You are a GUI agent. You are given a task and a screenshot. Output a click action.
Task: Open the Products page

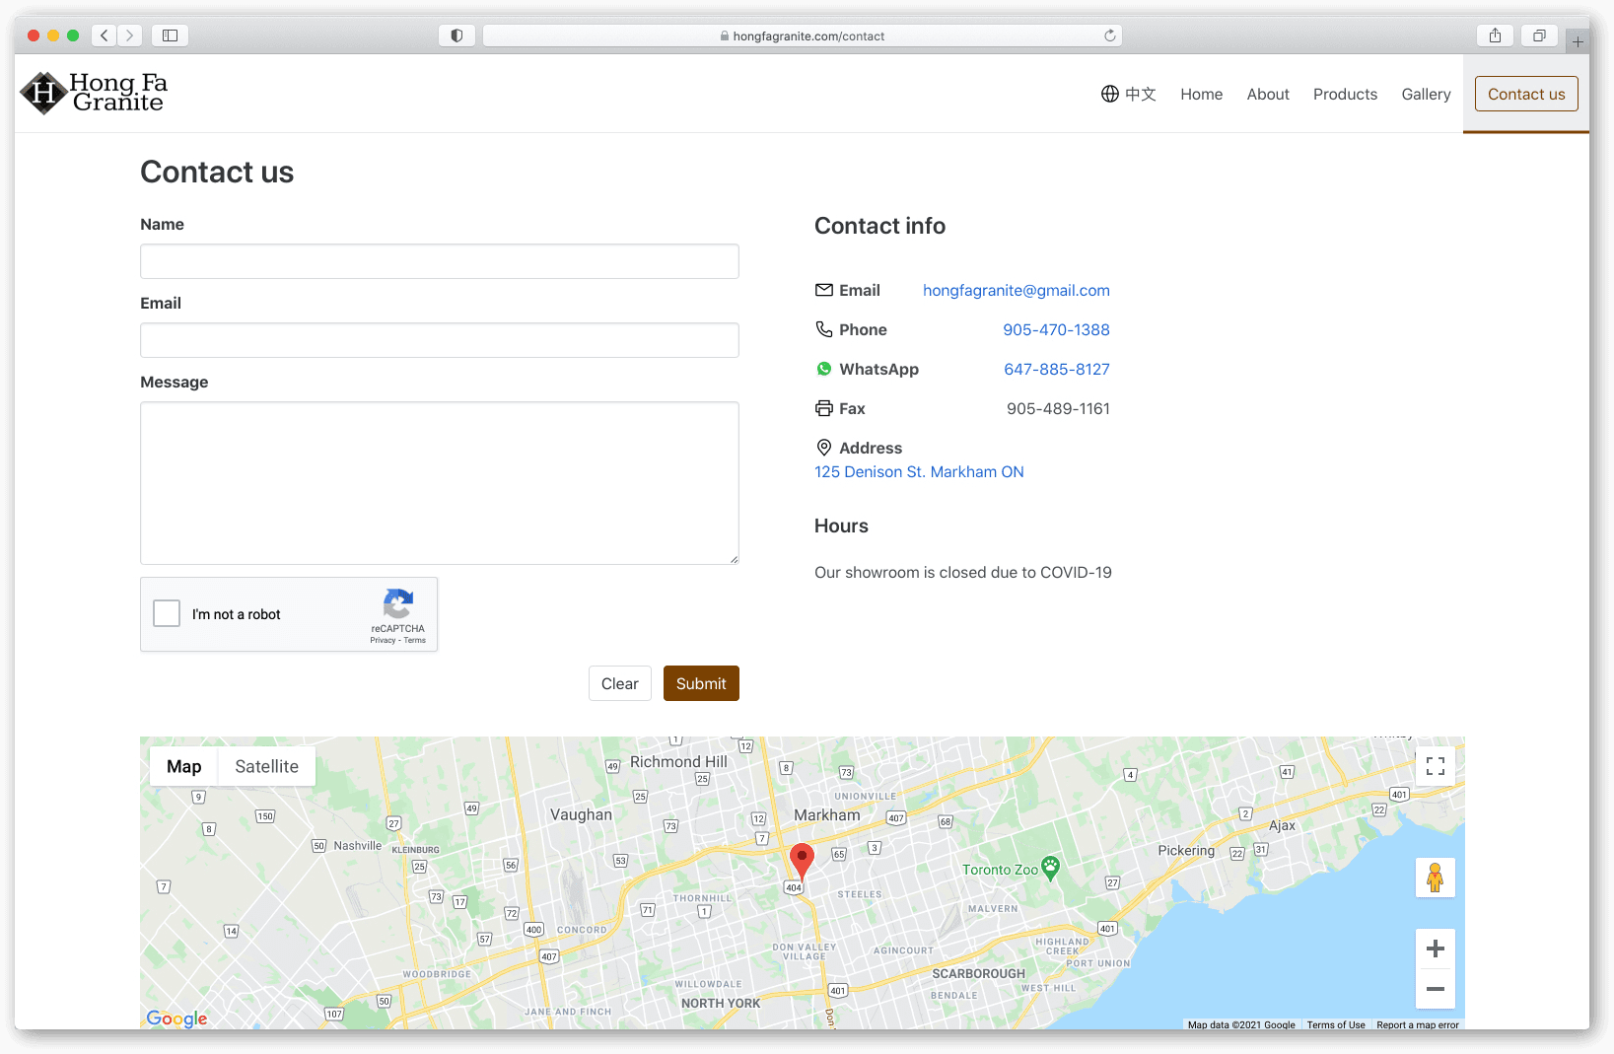coord(1345,94)
